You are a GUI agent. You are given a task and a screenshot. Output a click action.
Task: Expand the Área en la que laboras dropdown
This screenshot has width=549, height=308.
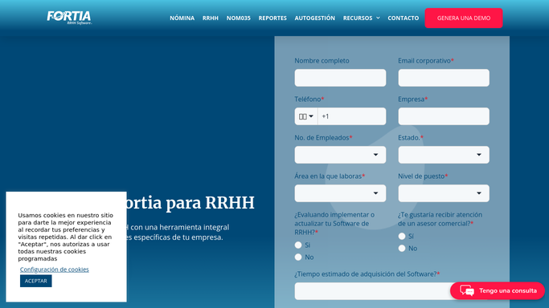click(340, 193)
